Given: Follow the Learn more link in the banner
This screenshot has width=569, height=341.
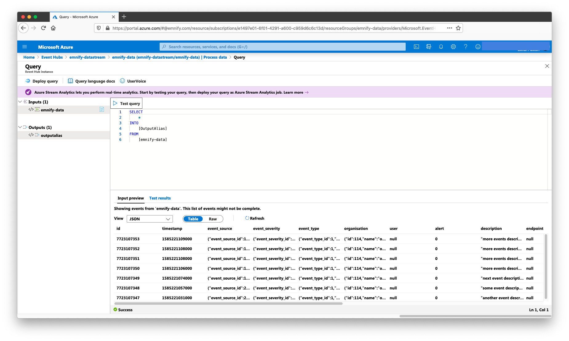Looking at the screenshot, I should pos(296,92).
